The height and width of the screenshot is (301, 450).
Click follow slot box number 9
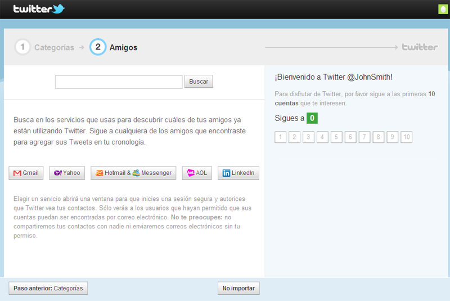pos(392,137)
